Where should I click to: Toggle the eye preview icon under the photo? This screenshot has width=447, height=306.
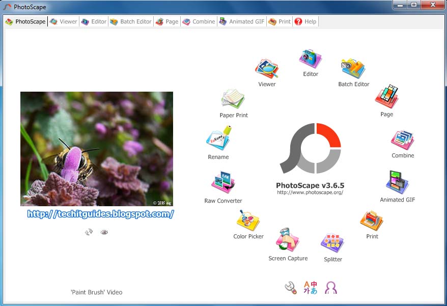coord(104,232)
